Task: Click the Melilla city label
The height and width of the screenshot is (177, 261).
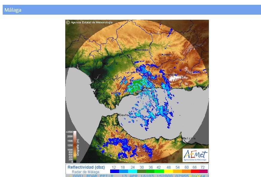Action: pyautogui.click(x=189, y=138)
